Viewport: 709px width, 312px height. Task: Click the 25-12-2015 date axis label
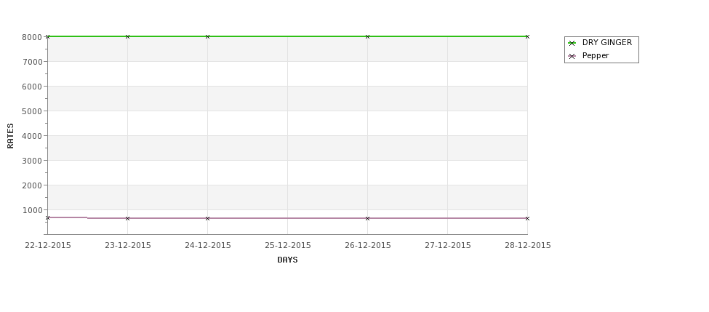tap(287, 246)
